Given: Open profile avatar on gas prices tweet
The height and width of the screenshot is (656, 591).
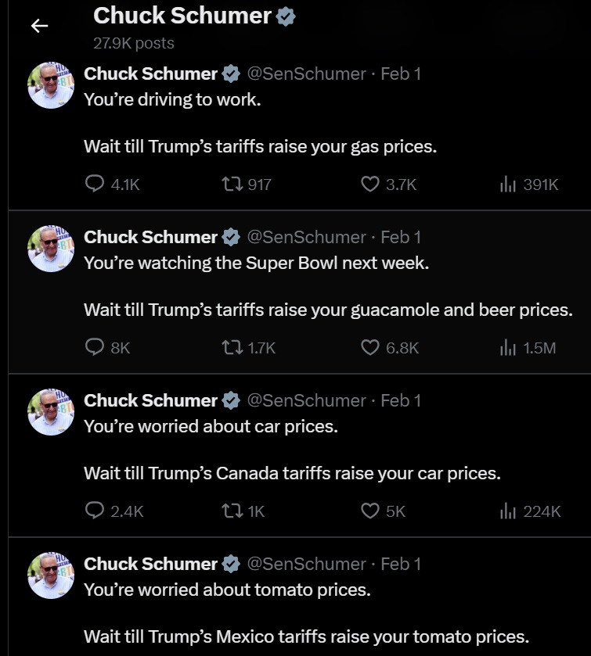Looking at the screenshot, I should [x=51, y=85].
